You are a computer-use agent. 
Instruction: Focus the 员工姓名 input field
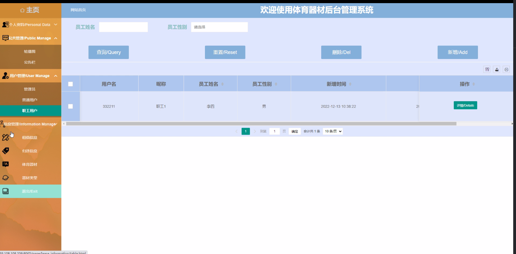123,27
